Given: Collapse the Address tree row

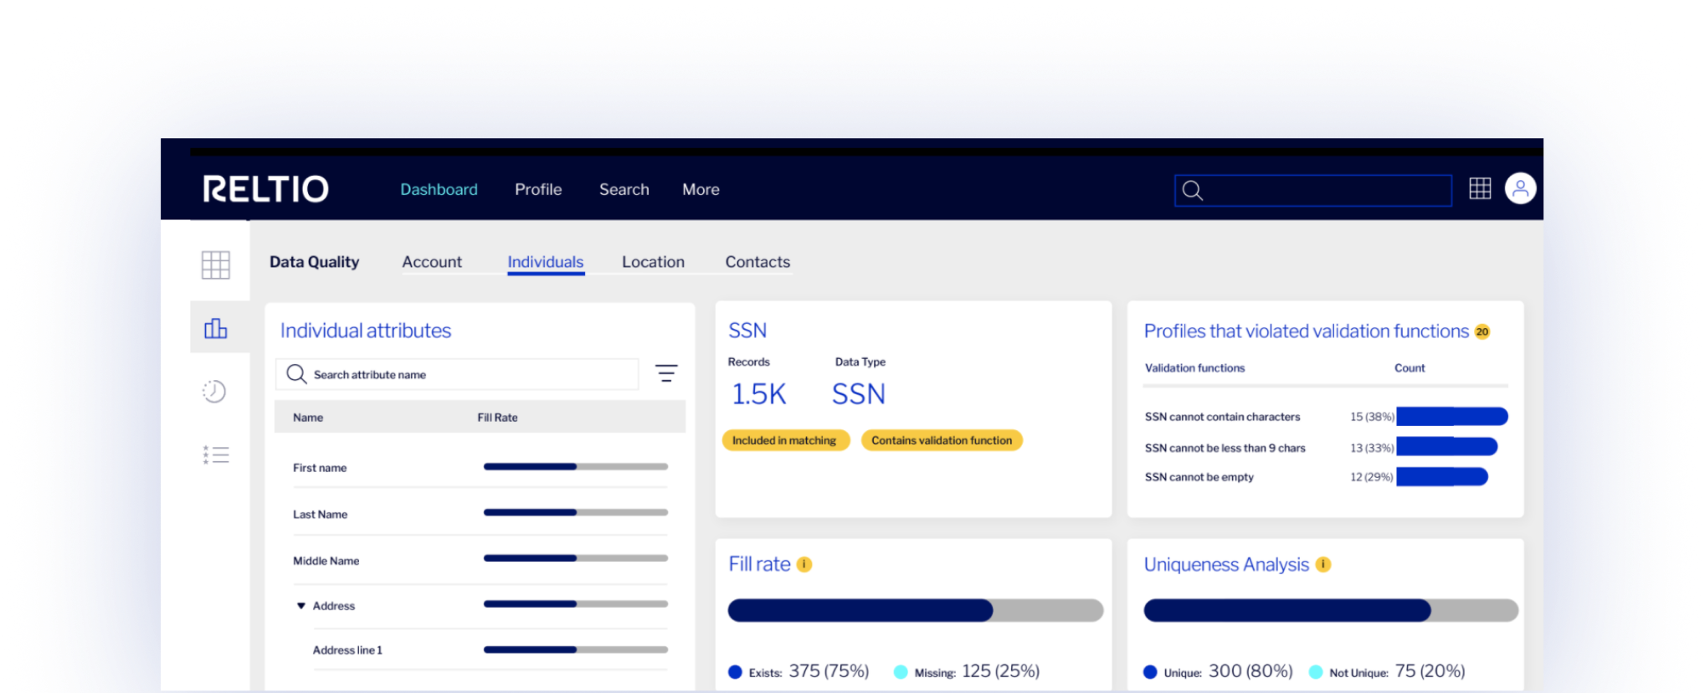Looking at the screenshot, I should tap(301, 606).
